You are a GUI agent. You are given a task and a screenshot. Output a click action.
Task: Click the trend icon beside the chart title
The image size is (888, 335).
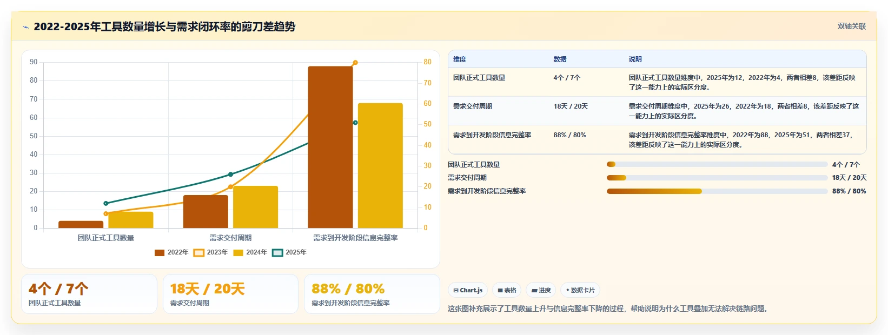(x=25, y=27)
